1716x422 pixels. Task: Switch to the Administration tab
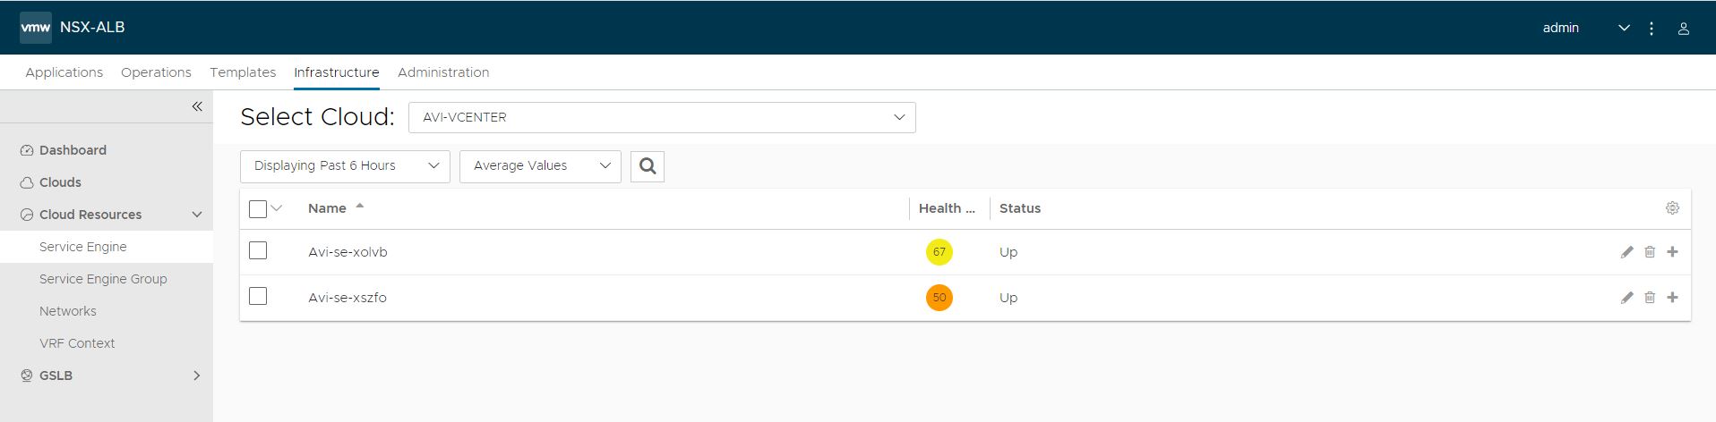pos(443,72)
